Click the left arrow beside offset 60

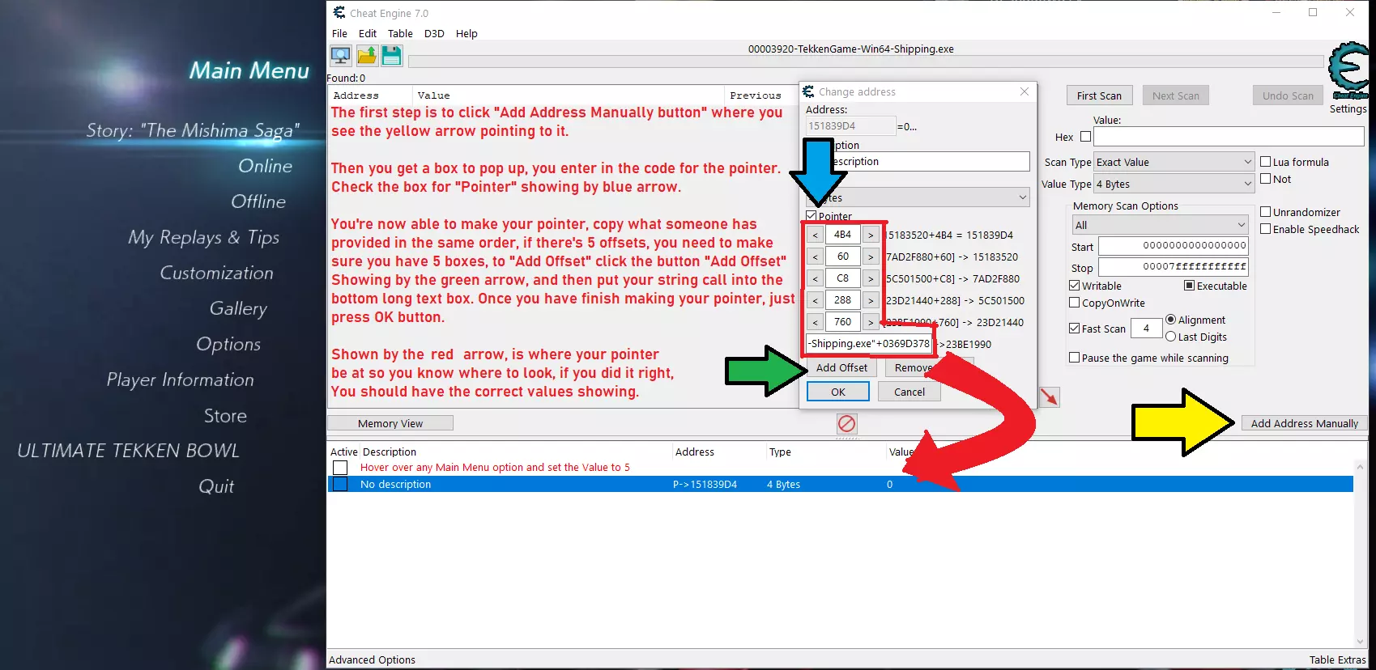coord(816,257)
